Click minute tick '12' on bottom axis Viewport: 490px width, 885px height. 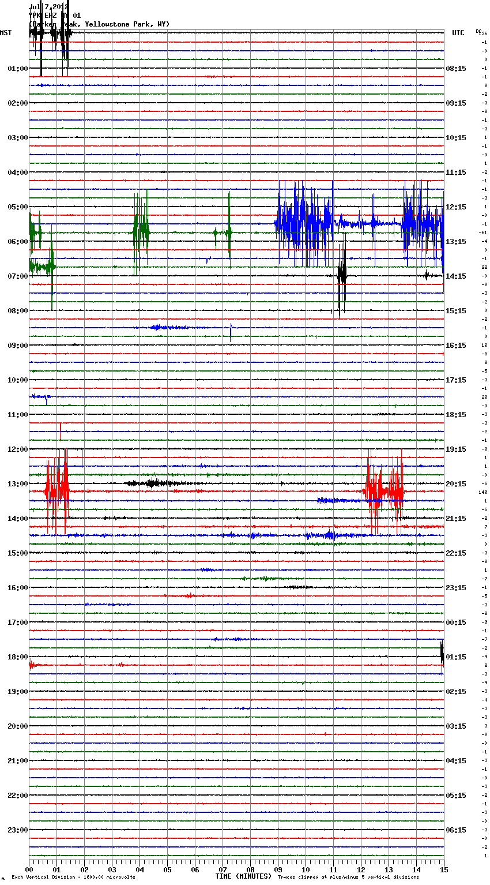361,869
